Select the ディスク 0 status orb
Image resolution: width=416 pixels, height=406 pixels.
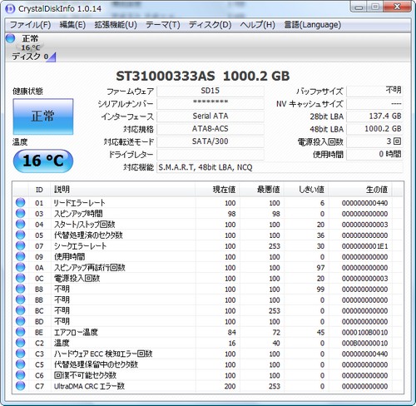click(x=11, y=38)
